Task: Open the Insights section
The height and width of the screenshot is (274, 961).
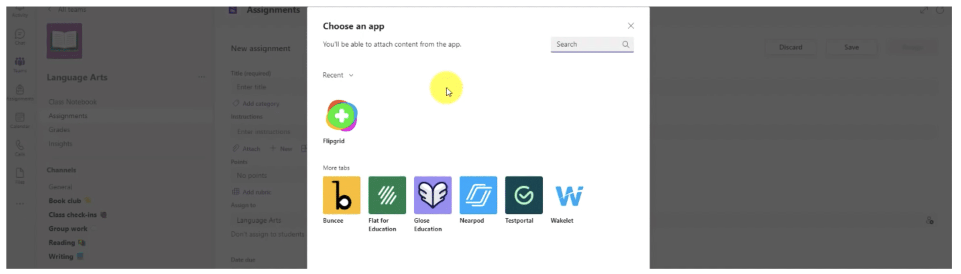Action: pyautogui.click(x=60, y=144)
